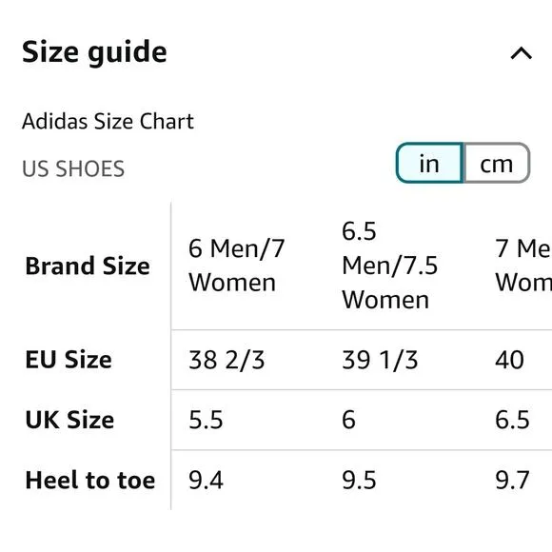This screenshot has height=552, width=552.
Task: Click the Size guide heading
Action: click(x=94, y=52)
